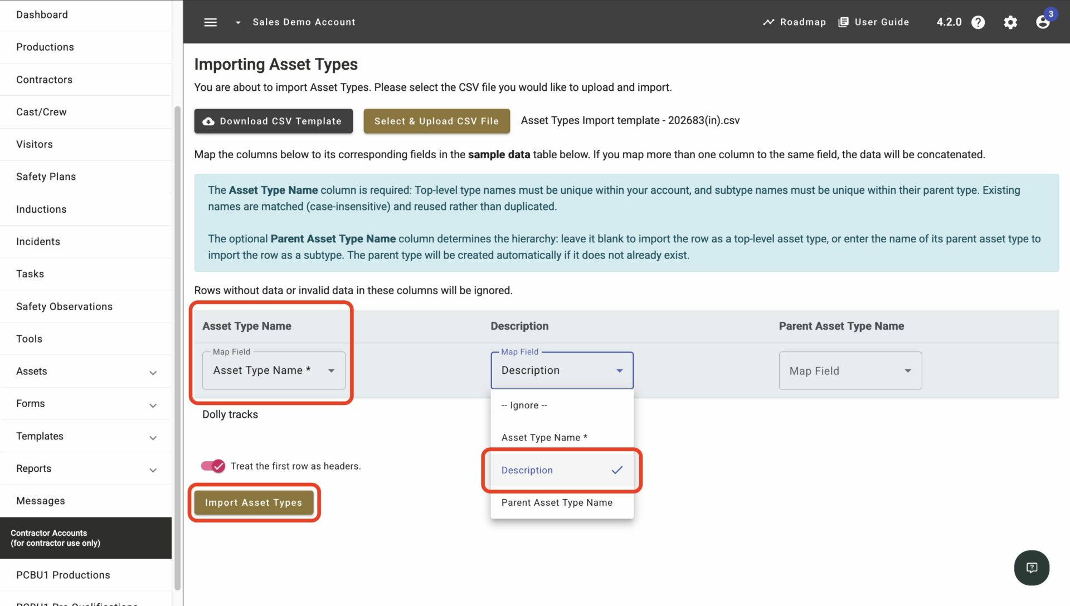Expand the Templates sidebar section

tap(86, 437)
